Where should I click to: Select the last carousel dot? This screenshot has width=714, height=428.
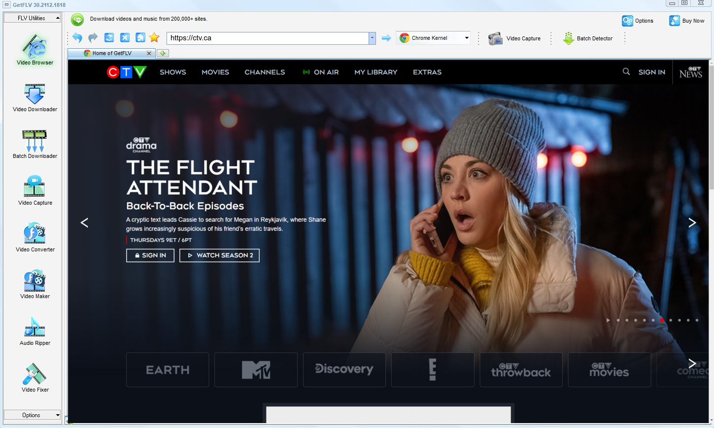697,320
